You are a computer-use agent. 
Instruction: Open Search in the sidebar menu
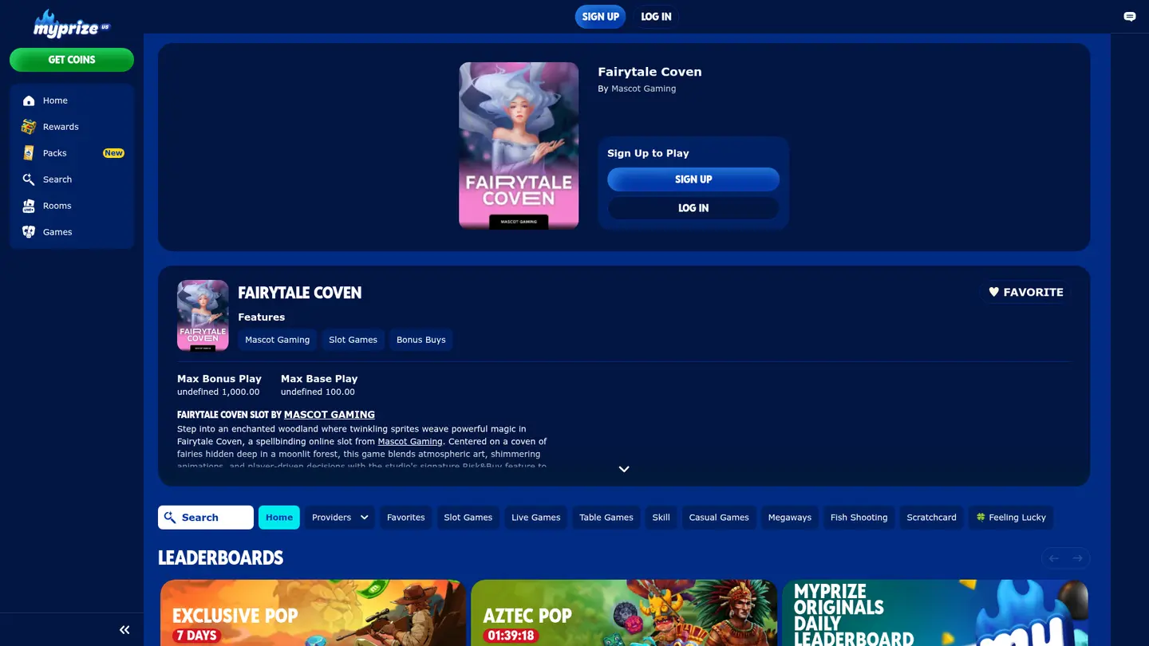tap(72, 179)
